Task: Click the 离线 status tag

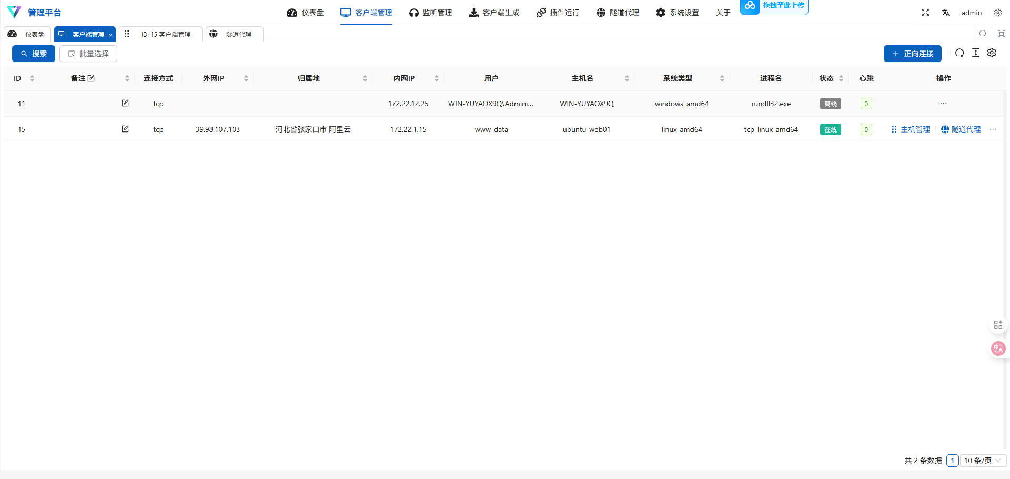Action: 831,104
